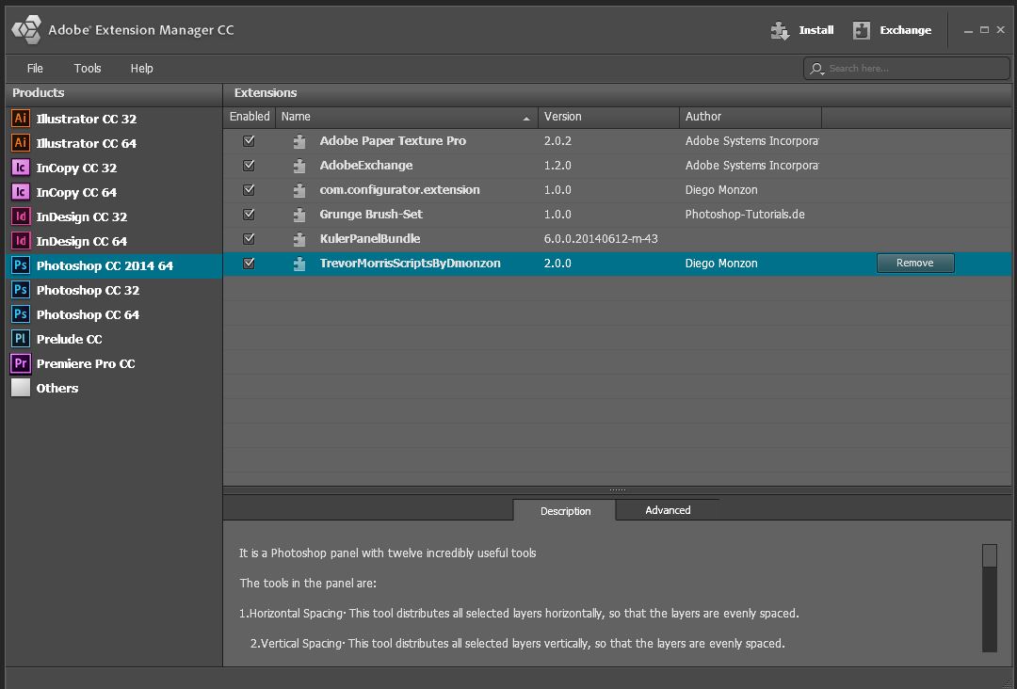Click the Others product icon
This screenshot has height=689, width=1017.
click(20, 388)
